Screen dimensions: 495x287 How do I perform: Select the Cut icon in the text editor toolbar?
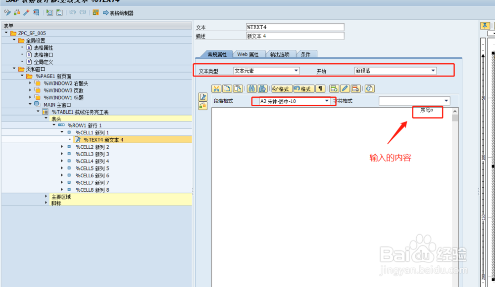[216, 88]
